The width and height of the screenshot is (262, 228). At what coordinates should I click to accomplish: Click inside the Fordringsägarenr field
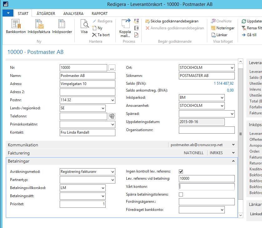coord(207,202)
